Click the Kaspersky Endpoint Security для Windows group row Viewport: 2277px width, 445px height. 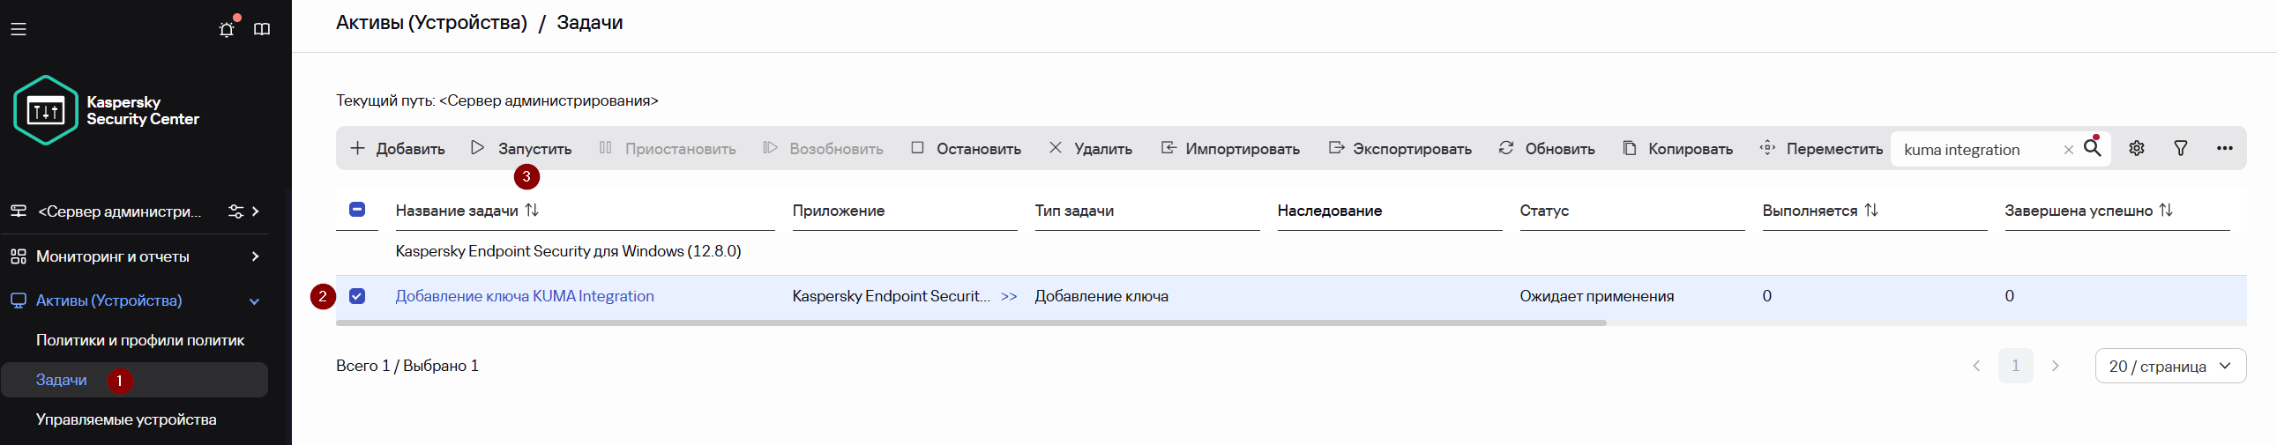tap(568, 251)
